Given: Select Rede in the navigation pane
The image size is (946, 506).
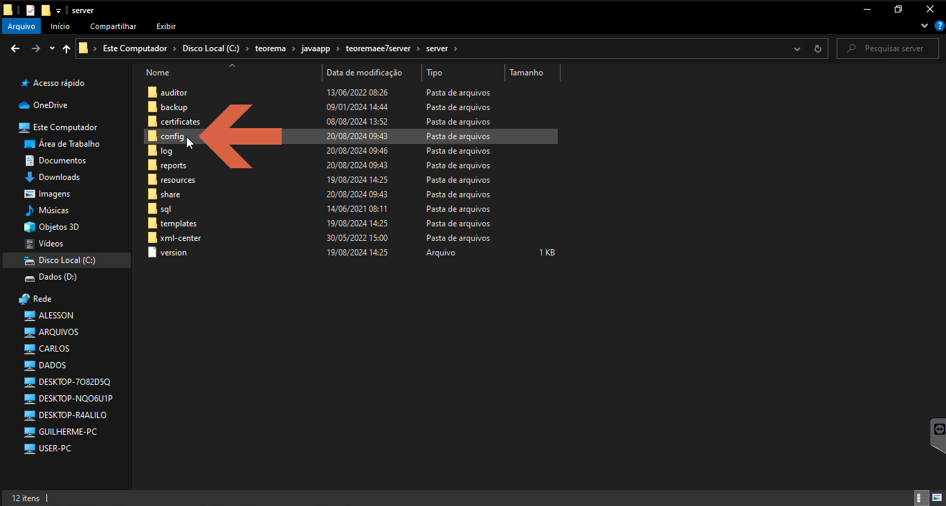Looking at the screenshot, I should pyautogui.click(x=42, y=299).
